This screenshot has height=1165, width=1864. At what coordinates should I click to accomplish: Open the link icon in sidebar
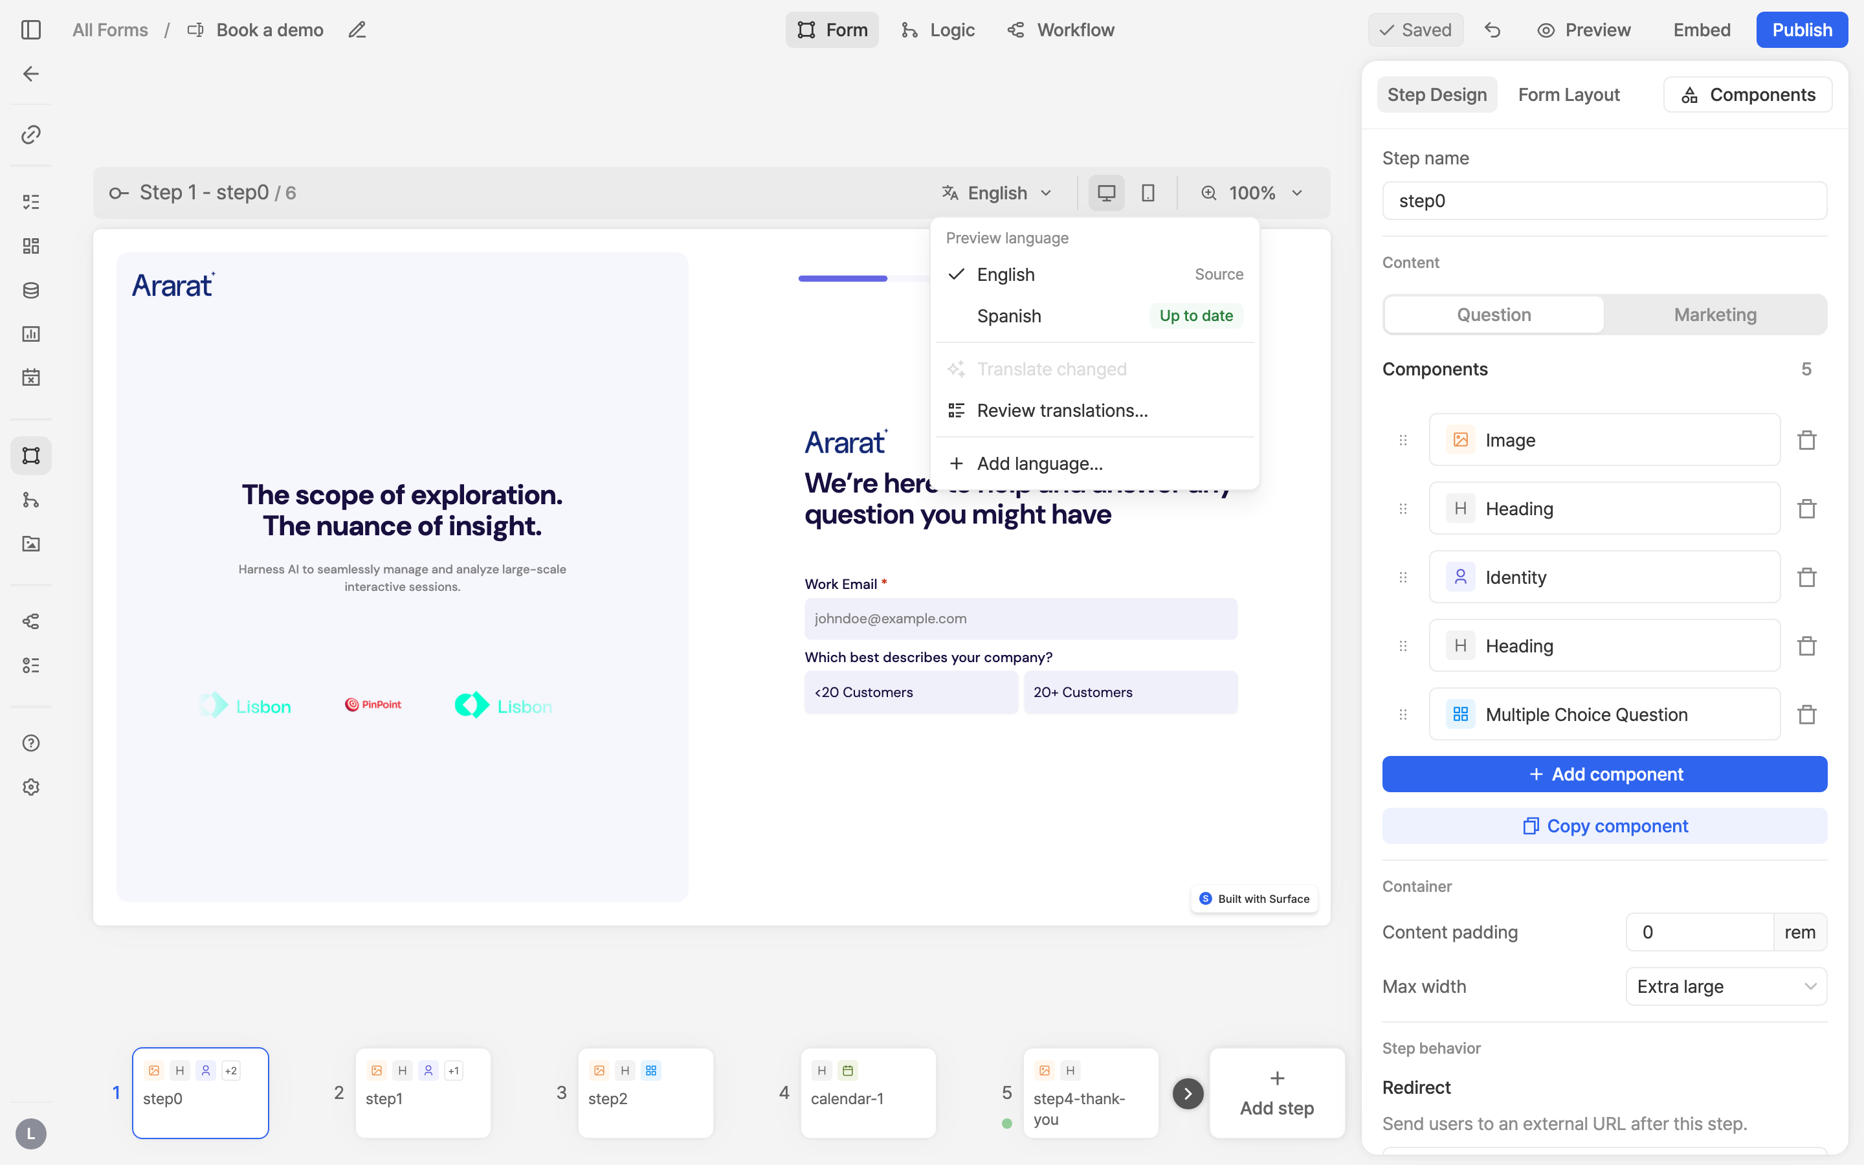[x=31, y=135]
